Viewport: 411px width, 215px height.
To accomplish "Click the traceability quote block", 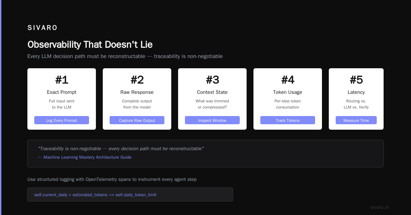I will coord(206,154).
